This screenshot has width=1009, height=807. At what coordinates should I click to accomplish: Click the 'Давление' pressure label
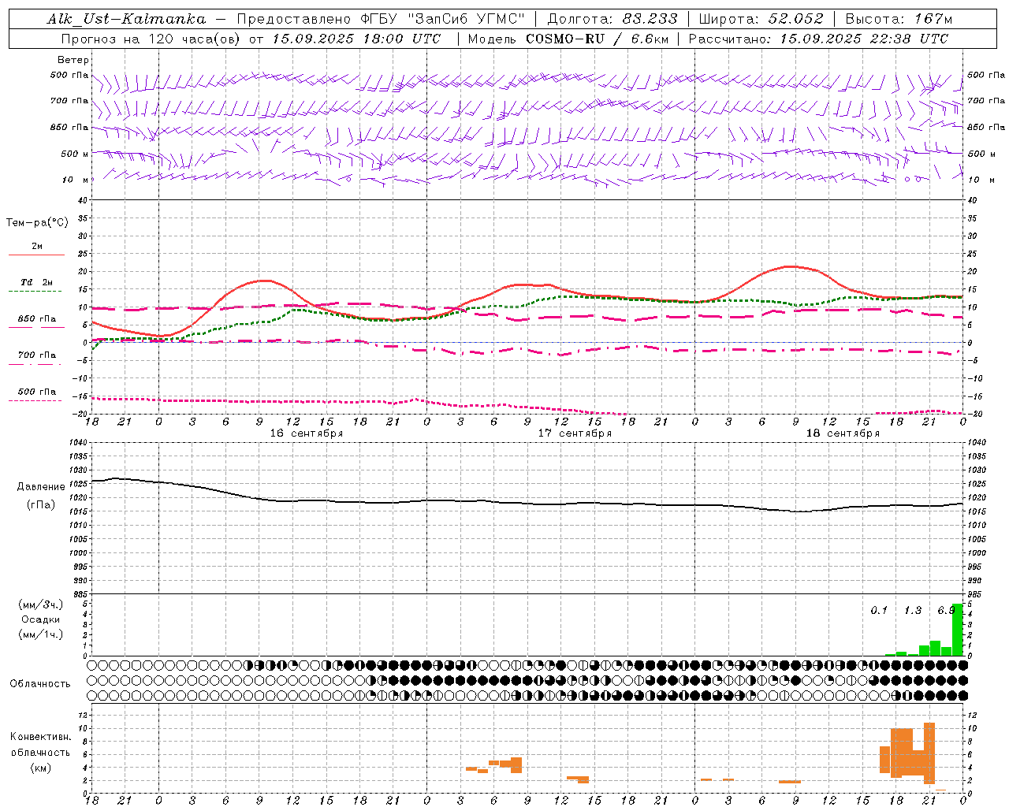point(41,487)
